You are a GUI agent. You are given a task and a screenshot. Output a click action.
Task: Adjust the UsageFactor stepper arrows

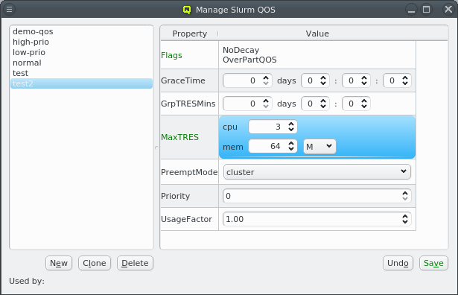pyautogui.click(x=405, y=219)
